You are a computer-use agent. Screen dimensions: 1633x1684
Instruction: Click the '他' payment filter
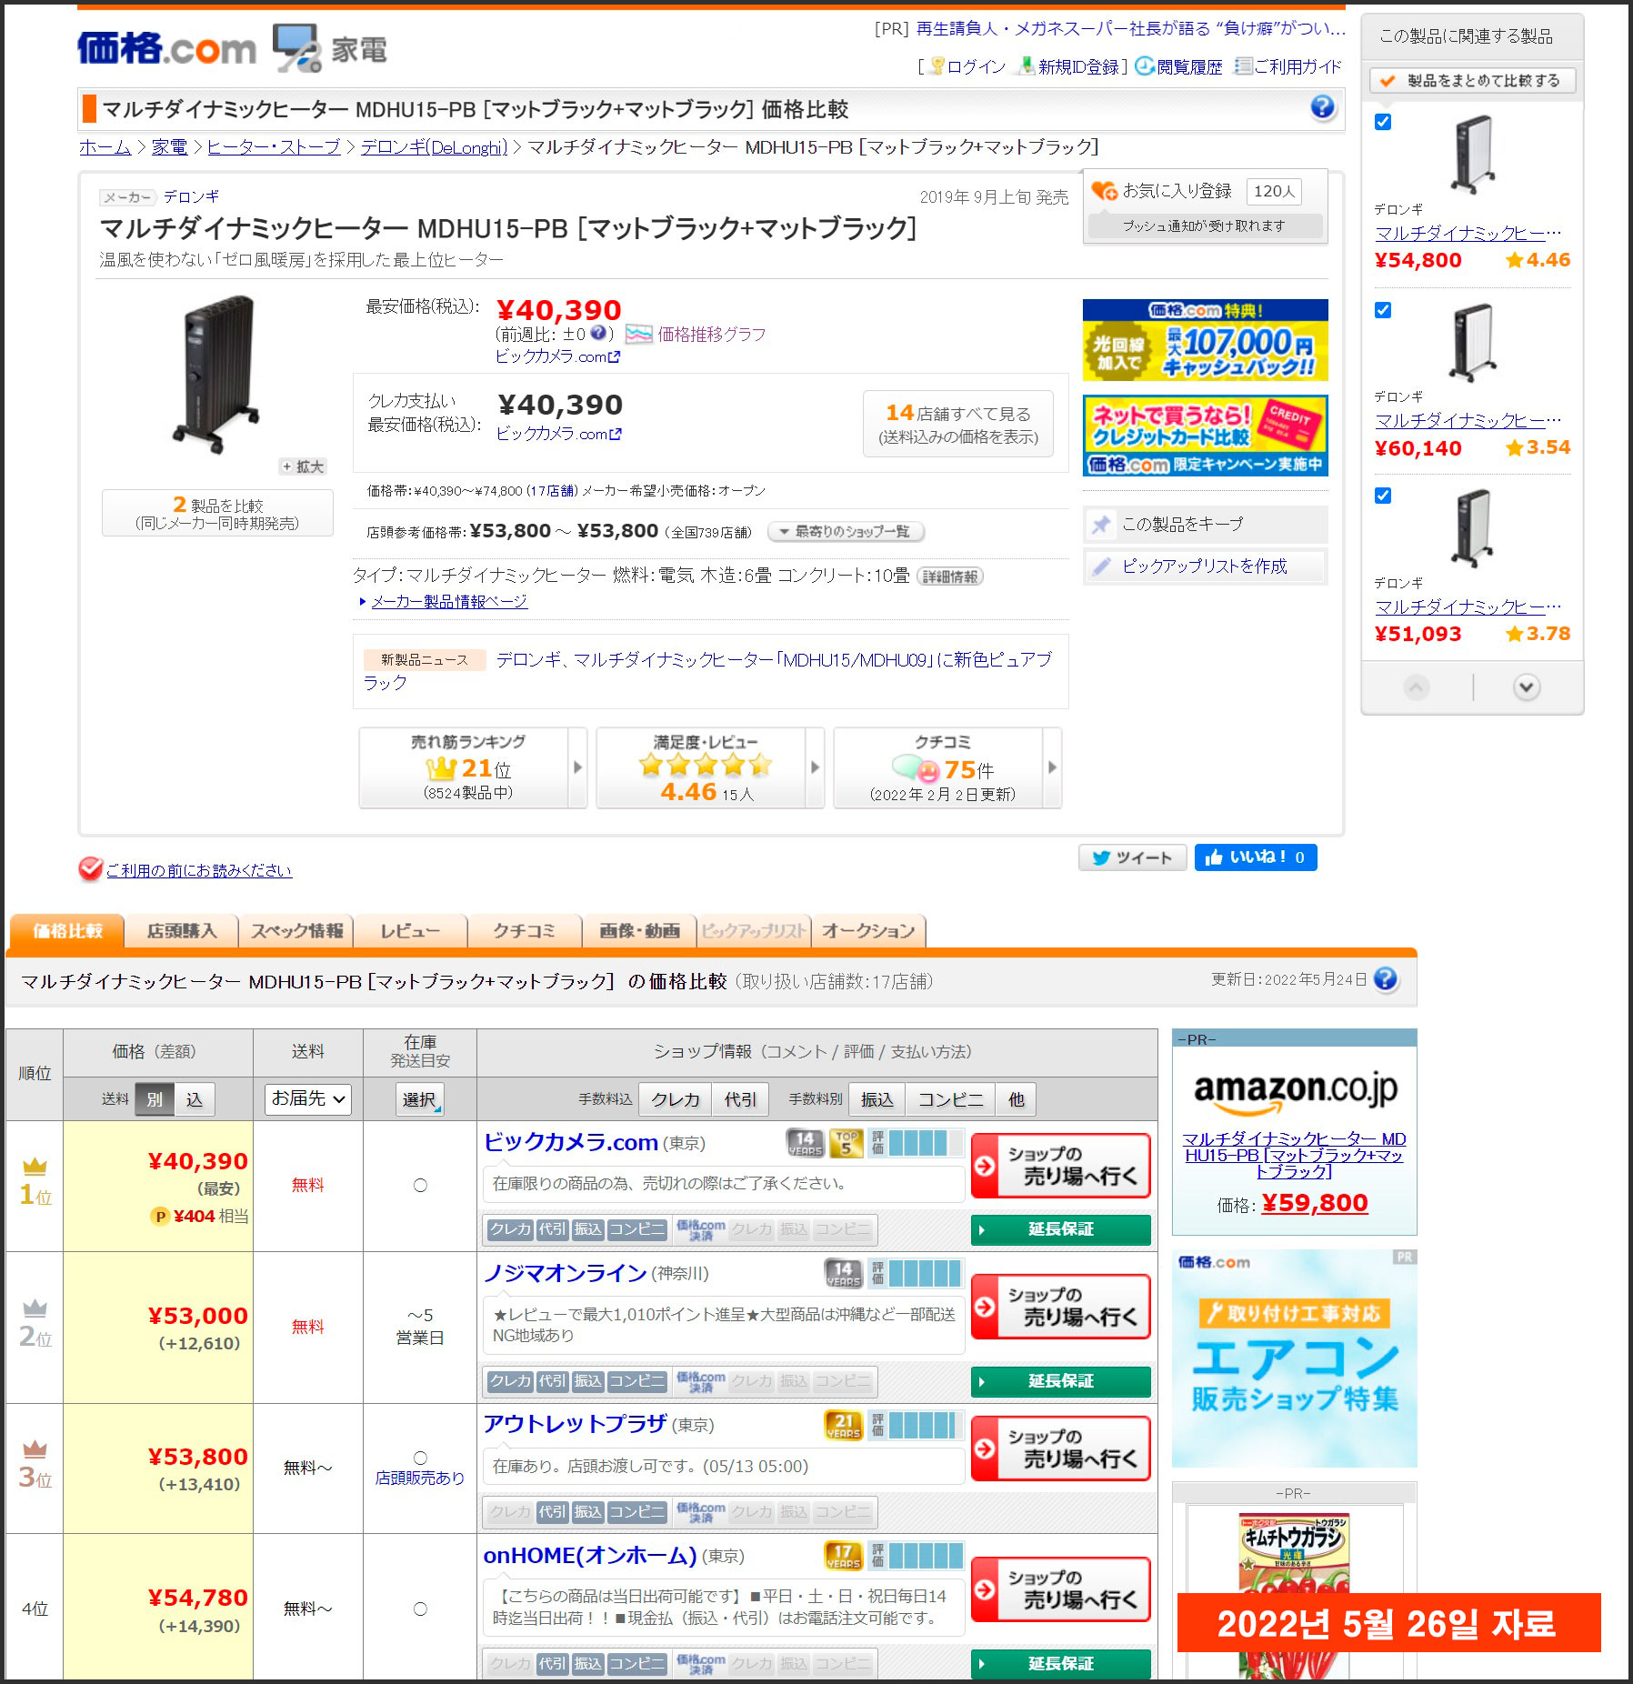(1016, 1099)
